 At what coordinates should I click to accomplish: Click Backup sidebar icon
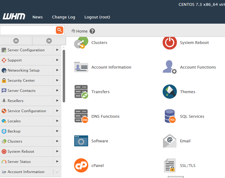tap(4, 131)
